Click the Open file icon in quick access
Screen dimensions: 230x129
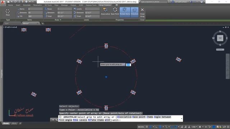[12, 1]
